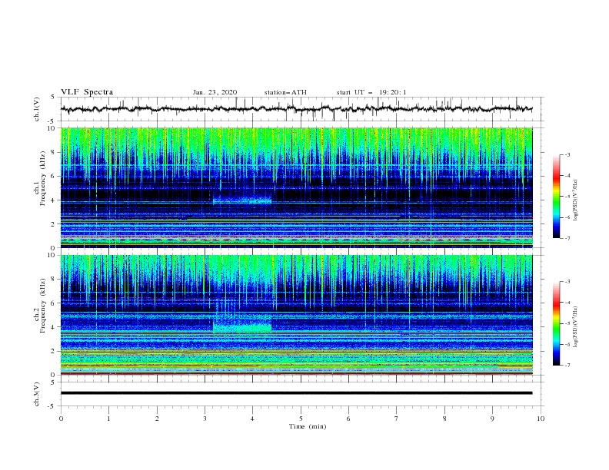This screenshot has width=609, height=470.
Task: Click time axis tick label "3"
Action: (205, 419)
